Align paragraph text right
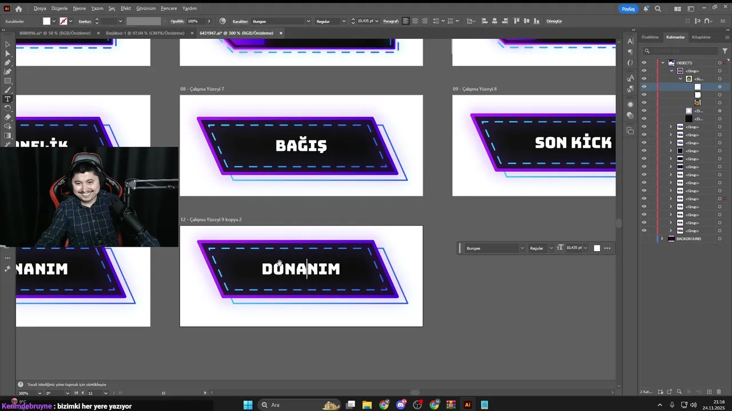This screenshot has height=411, width=732. [424, 21]
